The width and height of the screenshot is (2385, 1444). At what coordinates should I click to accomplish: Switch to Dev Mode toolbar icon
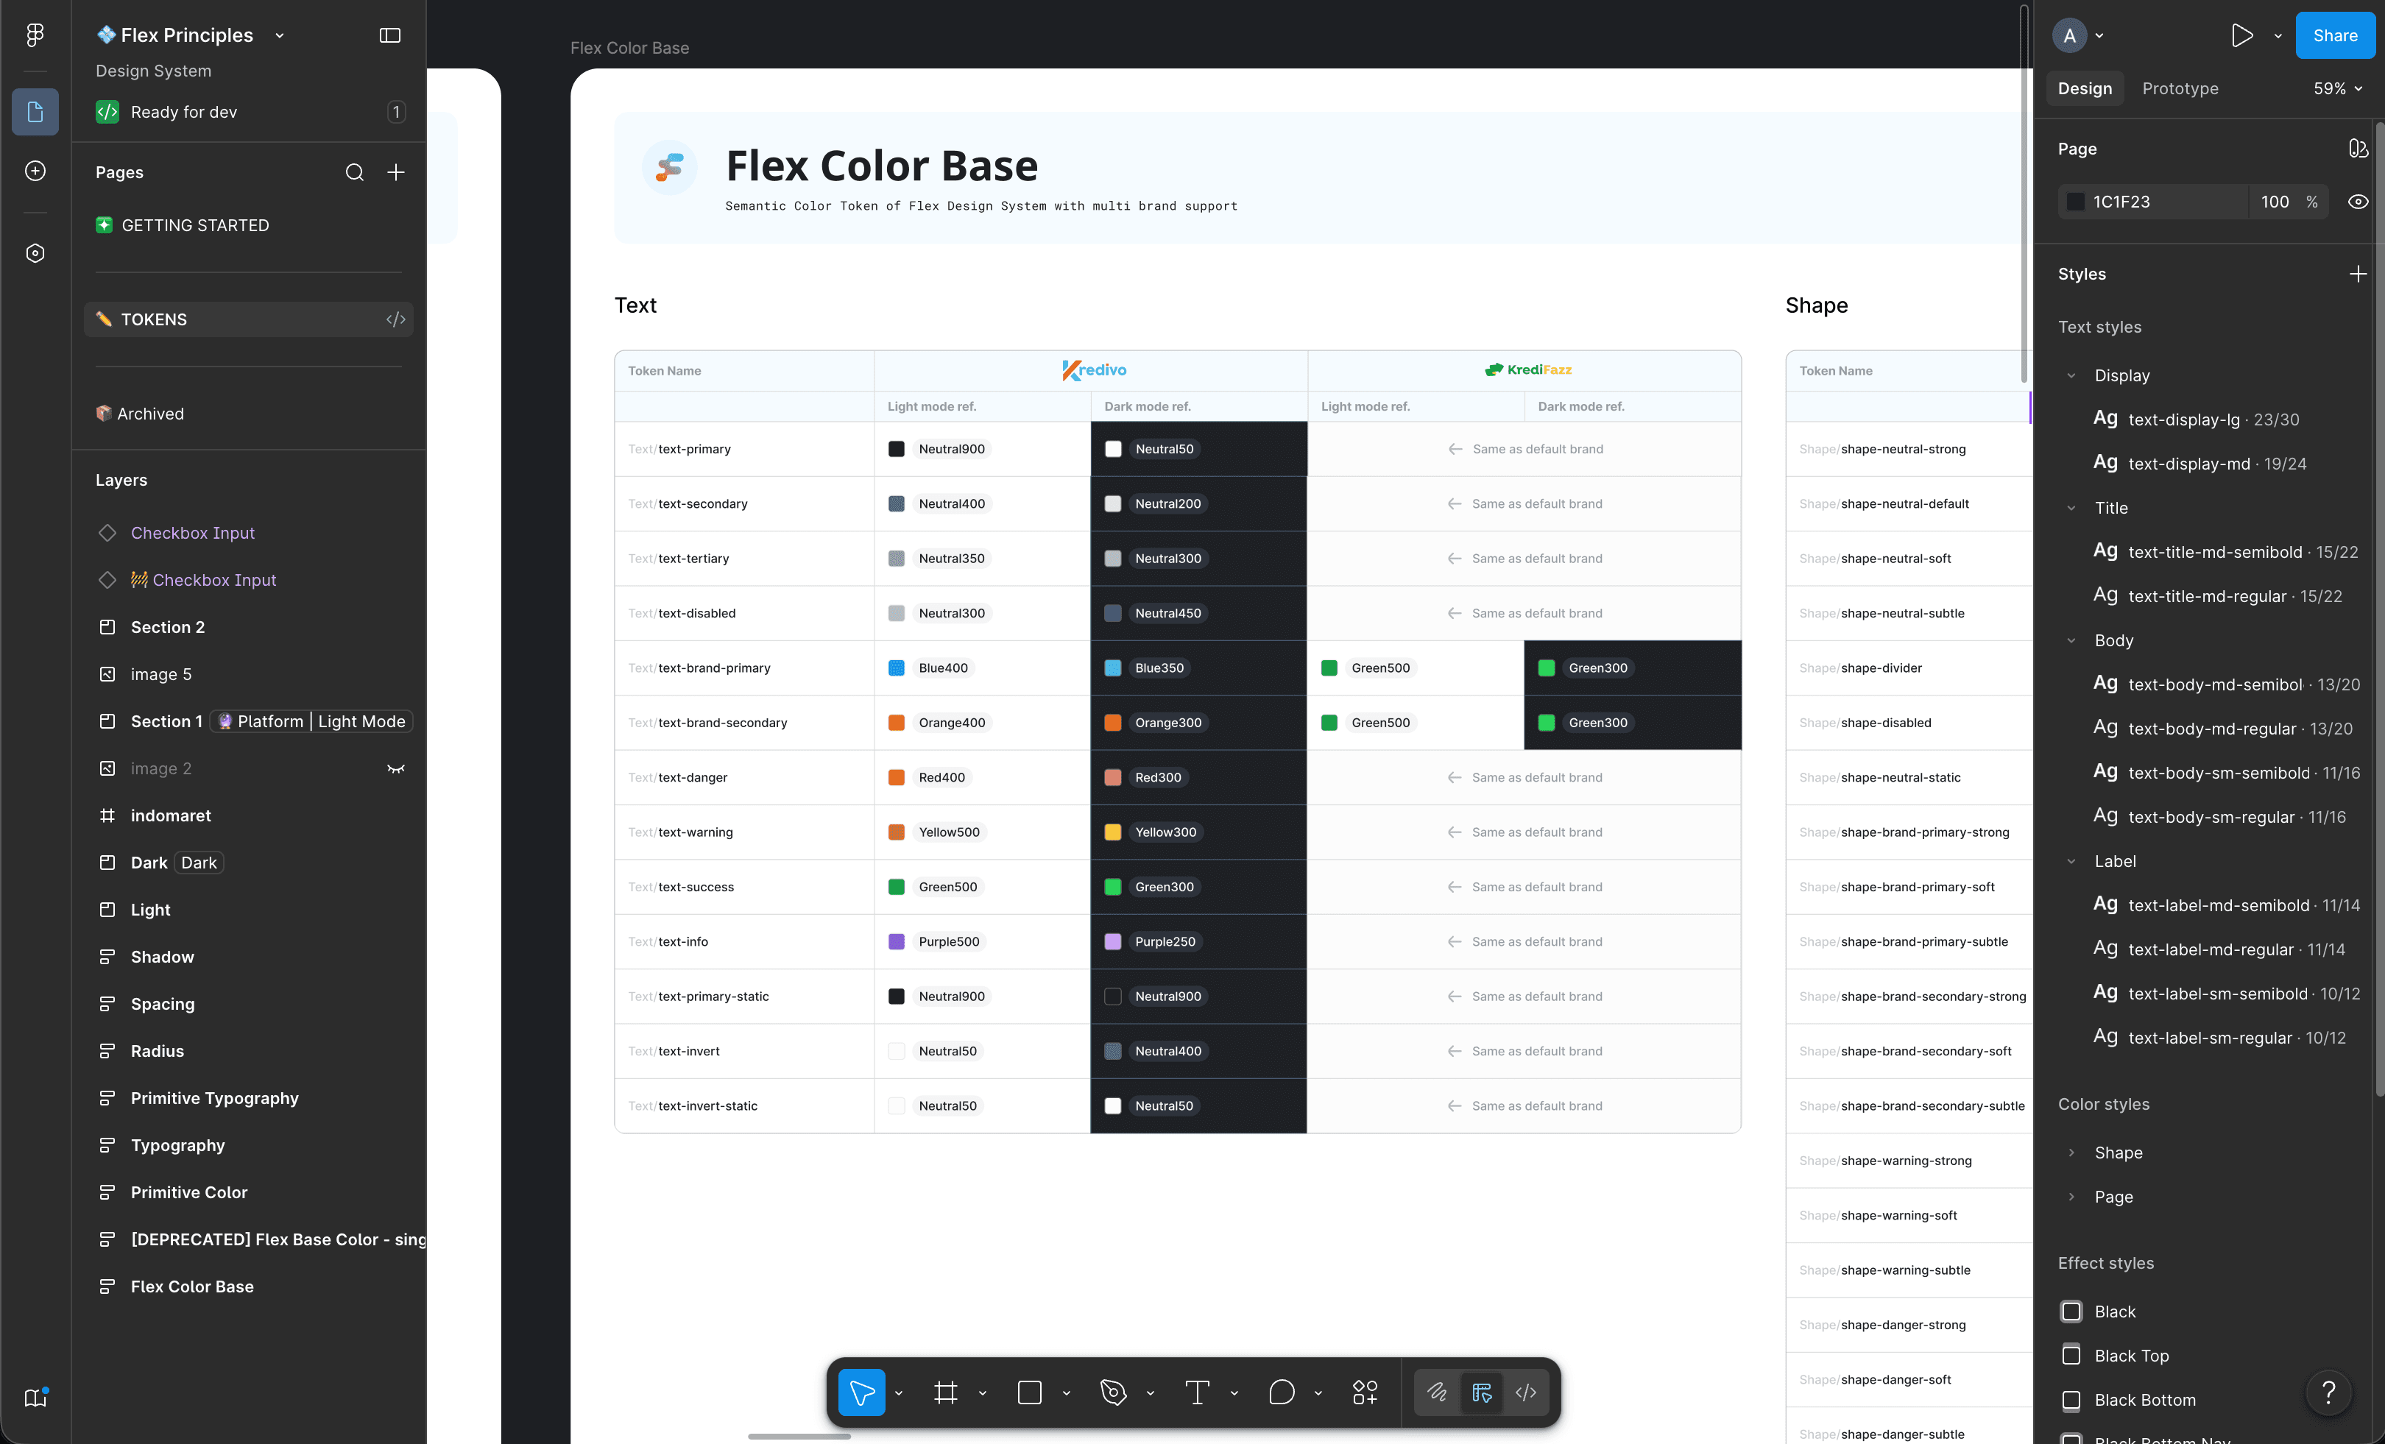[1527, 1392]
